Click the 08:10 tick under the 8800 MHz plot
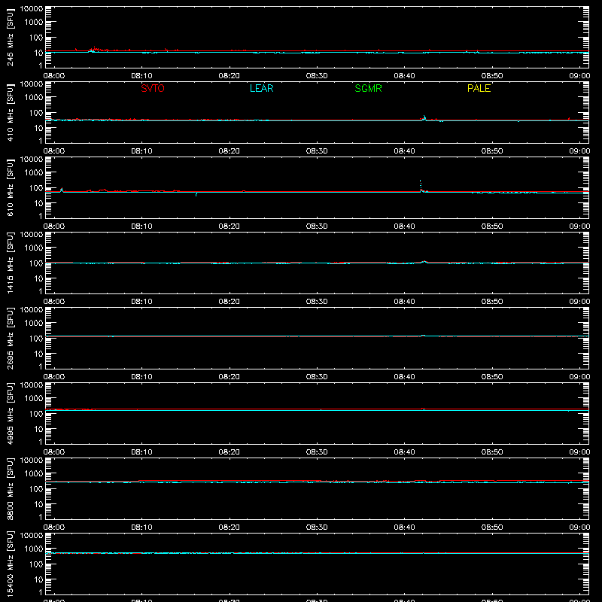The image size is (602, 602). 141,528
